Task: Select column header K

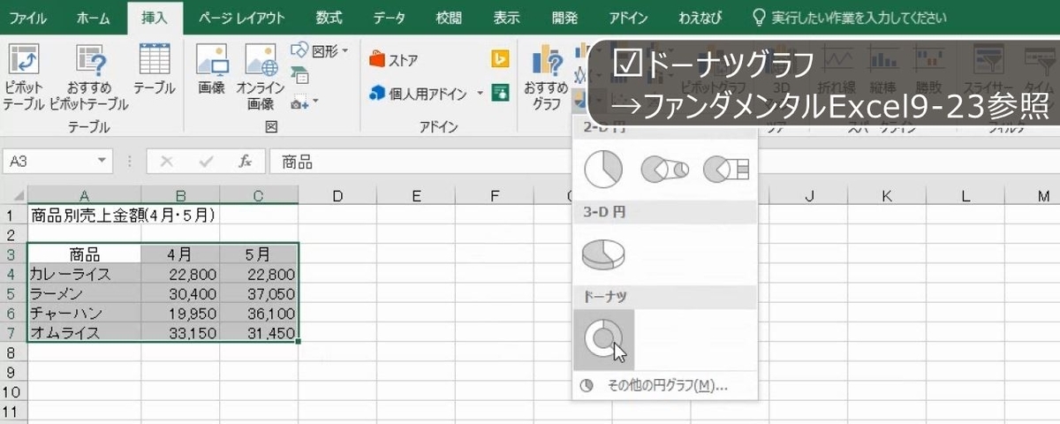Action: (888, 196)
